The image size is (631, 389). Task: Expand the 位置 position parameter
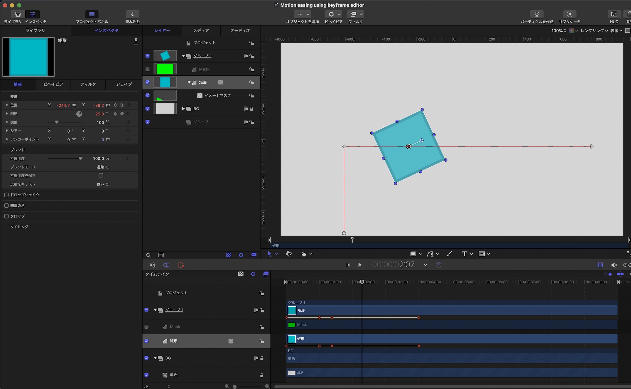pos(7,105)
